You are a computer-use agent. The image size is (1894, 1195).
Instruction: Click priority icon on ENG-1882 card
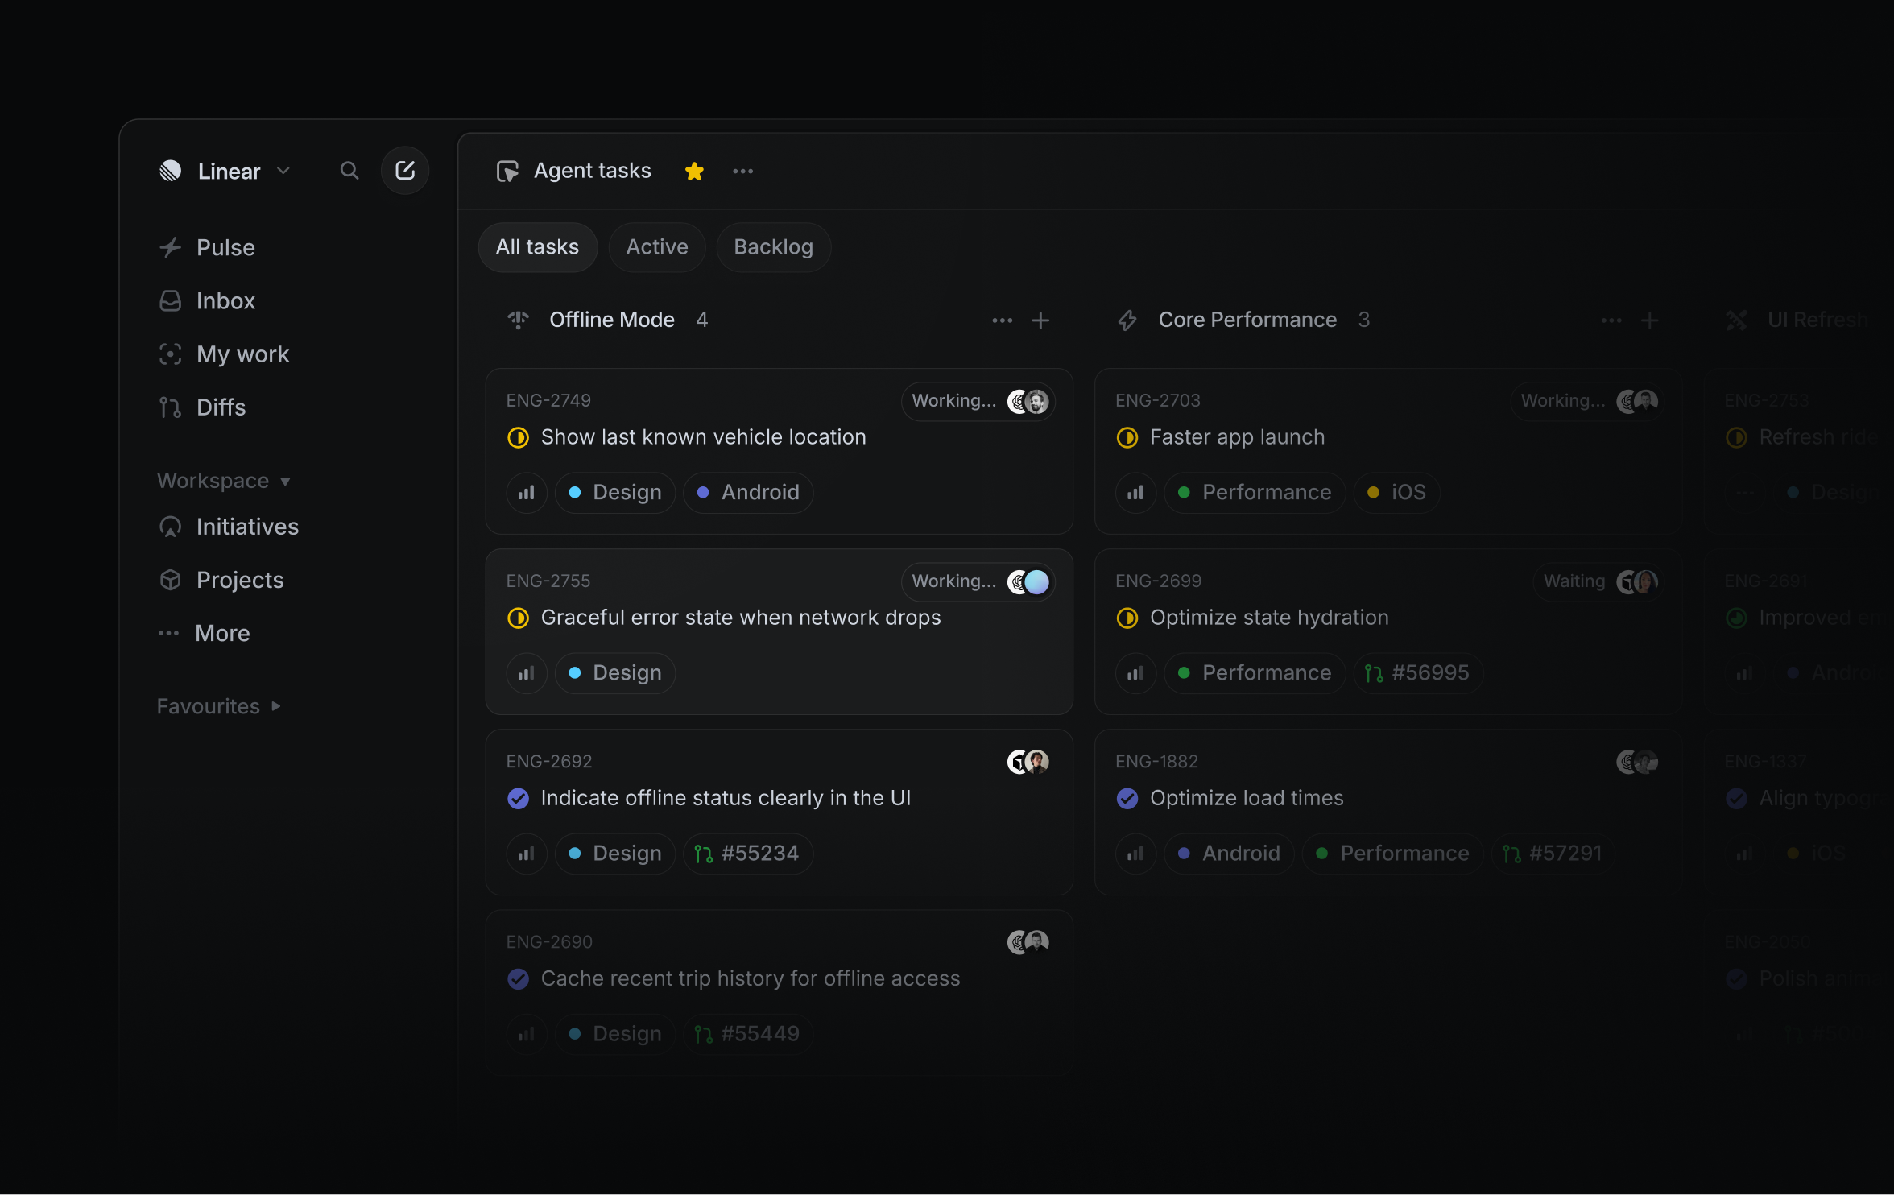pos(1135,854)
